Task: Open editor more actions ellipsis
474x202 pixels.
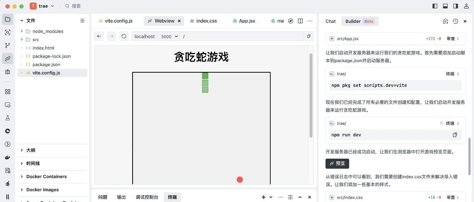Action: click(310, 21)
